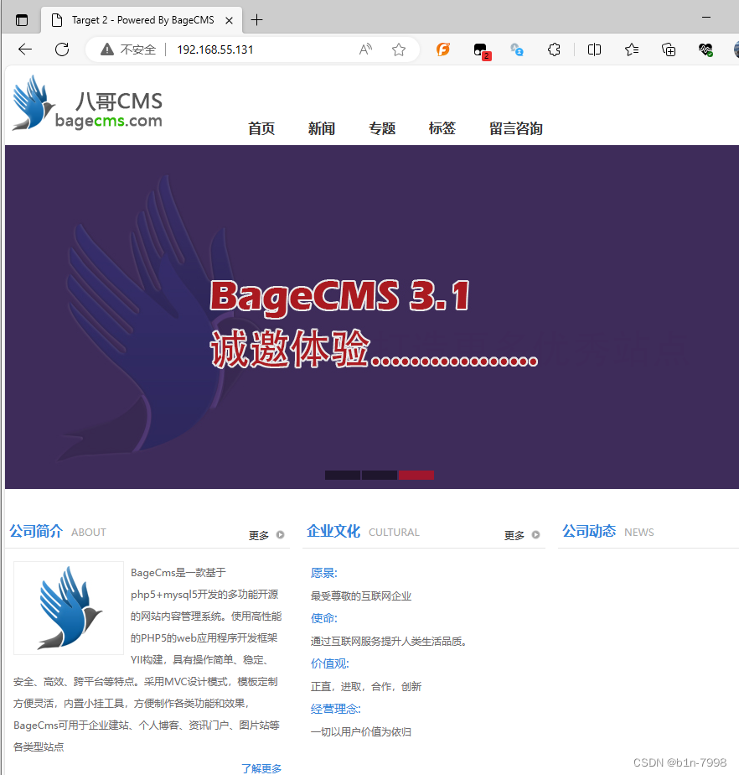The width and height of the screenshot is (739, 775).
Task: Click the 公司动态 heading
Action: (x=589, y=531)
